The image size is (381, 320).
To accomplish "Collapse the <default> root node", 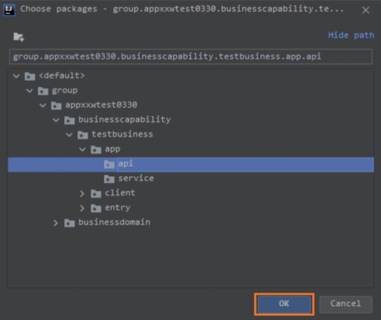I will tap(17, 76).
